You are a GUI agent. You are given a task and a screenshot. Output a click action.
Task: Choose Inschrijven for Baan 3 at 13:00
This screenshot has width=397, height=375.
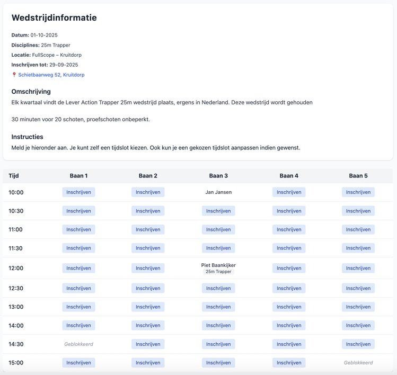[x=218, y=307]
